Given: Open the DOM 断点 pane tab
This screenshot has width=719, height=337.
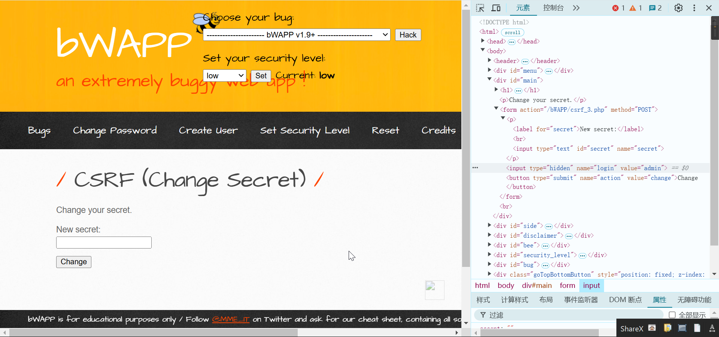Looking at the screenshot, I should tap(625, 300).
